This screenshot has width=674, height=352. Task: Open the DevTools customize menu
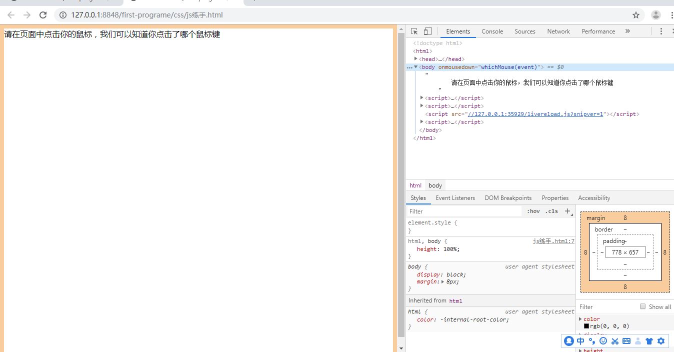point(661,31)
